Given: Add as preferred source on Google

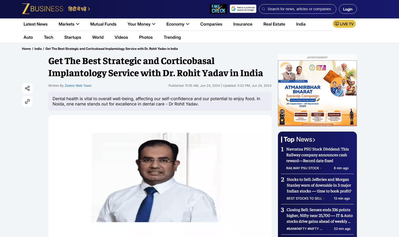Looking at the screenshot, I should click(x=243, y=9).
